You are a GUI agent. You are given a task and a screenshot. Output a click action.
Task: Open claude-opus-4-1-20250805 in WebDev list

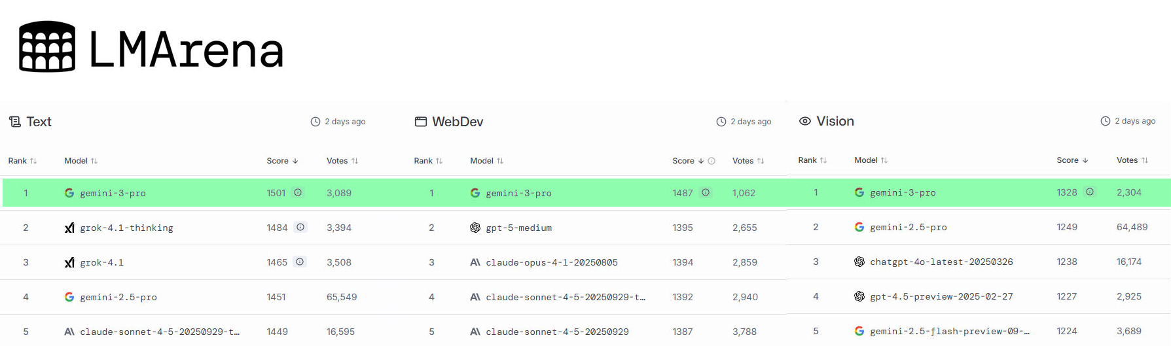click(x=551, y=262)
